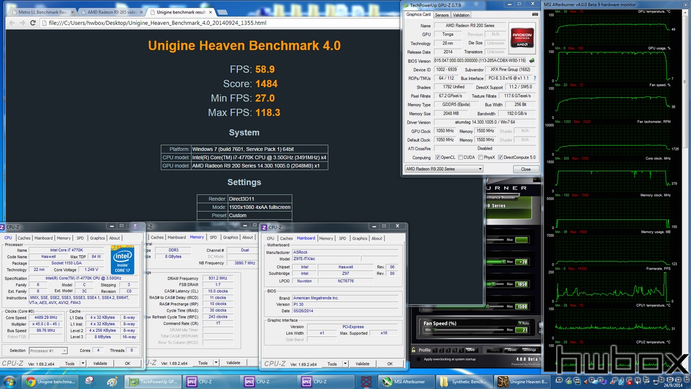Click GPU-Z BIOS save chip icon

[532, 61]
